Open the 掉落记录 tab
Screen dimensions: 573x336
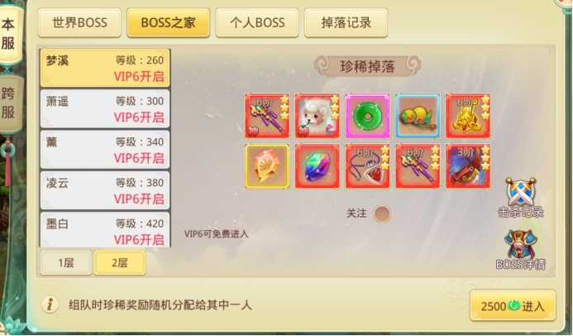346,22
